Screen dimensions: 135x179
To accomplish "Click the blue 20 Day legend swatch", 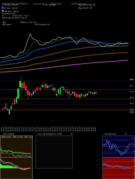I will 3,5.
